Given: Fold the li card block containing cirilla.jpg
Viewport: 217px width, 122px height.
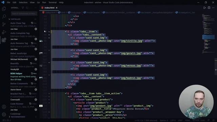Looking at the screenshot, I should tap(49, 38).
